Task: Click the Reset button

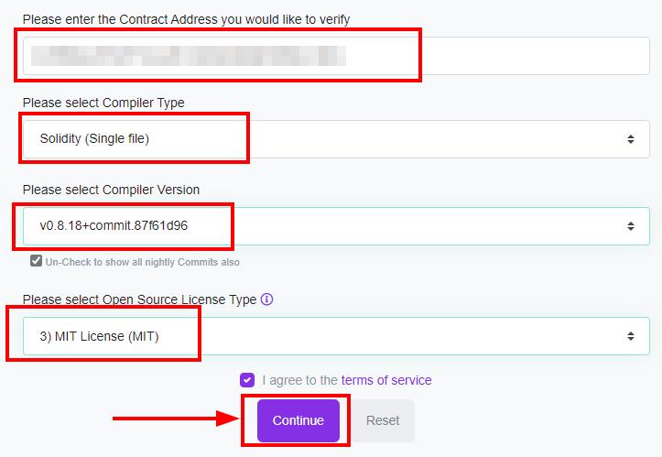Action: pos(383,420)
